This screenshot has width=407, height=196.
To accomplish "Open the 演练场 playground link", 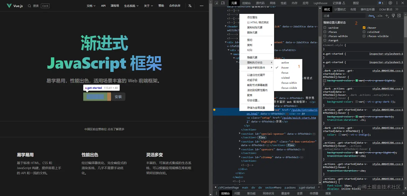I will pyautogui.click(x=115, y=6).
